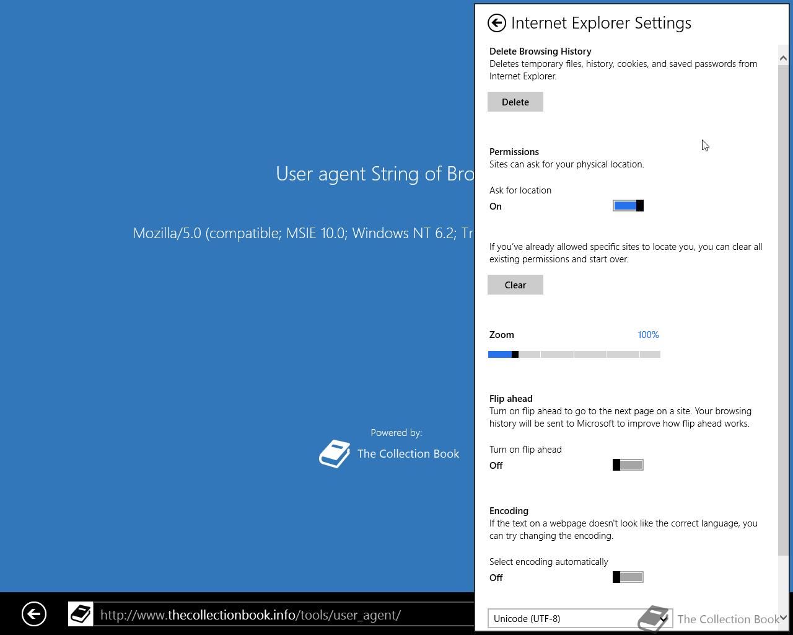
Task: Click the 'Flip ahead' heading
Action: coord(511,399)
